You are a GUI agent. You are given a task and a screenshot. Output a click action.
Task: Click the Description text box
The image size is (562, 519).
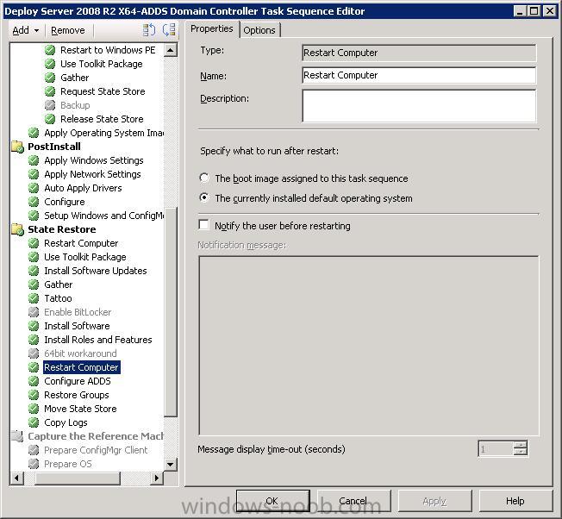(x=419, y=106)
